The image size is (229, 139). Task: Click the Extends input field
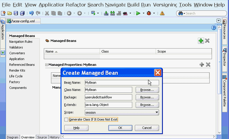pyautogui.click(x=108, y=105)
